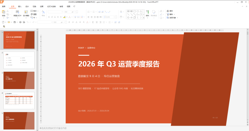The width and height of the screenshot is (249, 131).
Task: Switch to the 设计 (Design) tab
Action: [x=27, y=7]
